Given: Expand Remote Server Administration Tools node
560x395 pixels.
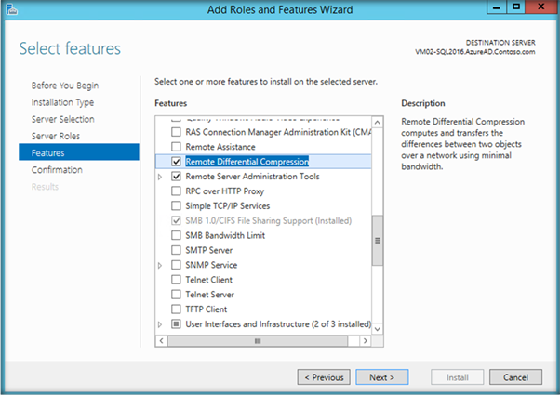Looking at the screenshot, I should (x=161, y=176).
